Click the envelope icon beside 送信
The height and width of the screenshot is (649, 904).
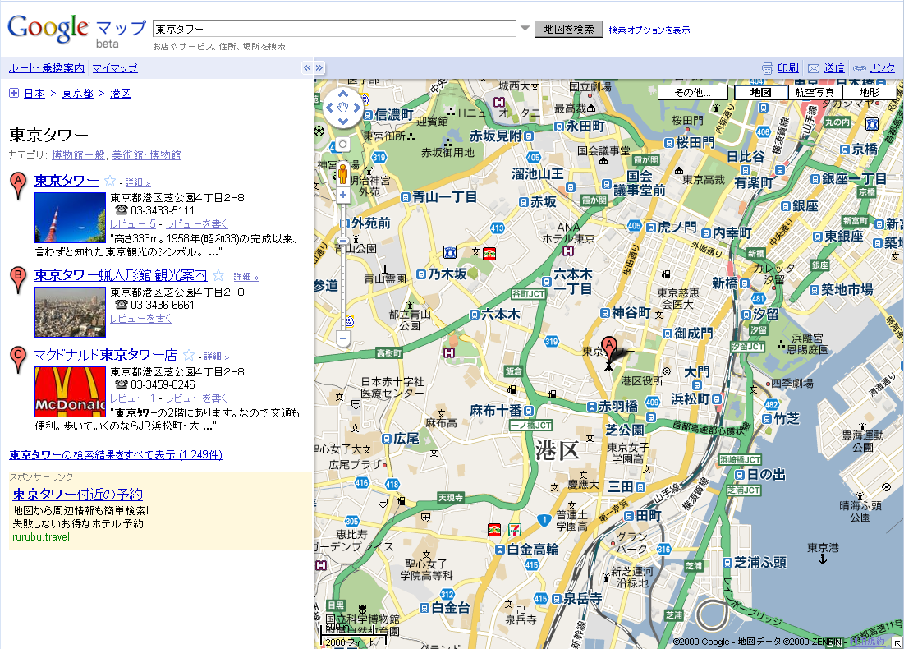(x=814, y=69)
